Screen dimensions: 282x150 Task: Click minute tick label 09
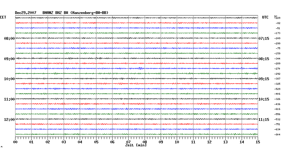tap(161, 142)
